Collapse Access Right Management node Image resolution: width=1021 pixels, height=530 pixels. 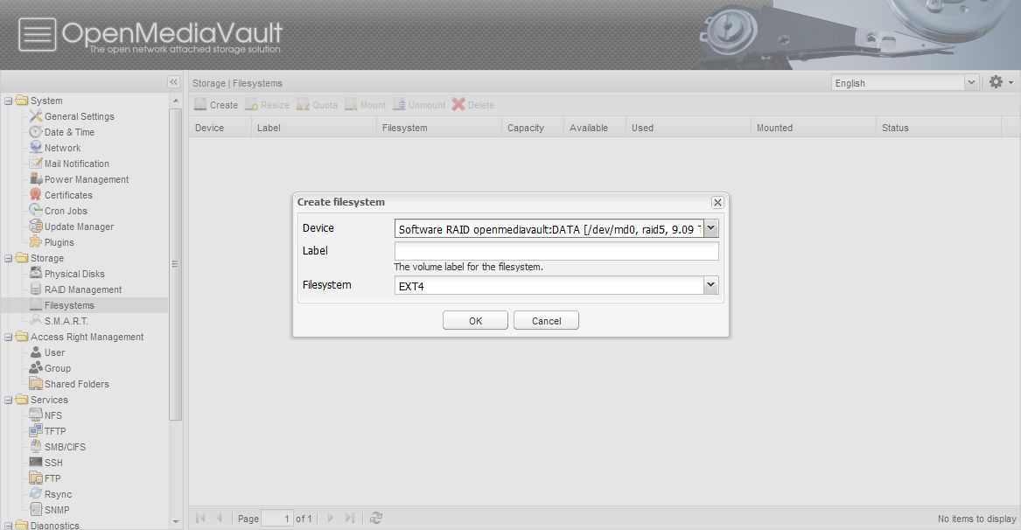tap(9, 338)
